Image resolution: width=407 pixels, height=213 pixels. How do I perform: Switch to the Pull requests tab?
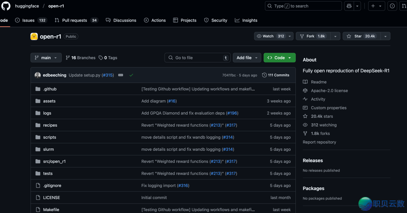coord(77,20)
